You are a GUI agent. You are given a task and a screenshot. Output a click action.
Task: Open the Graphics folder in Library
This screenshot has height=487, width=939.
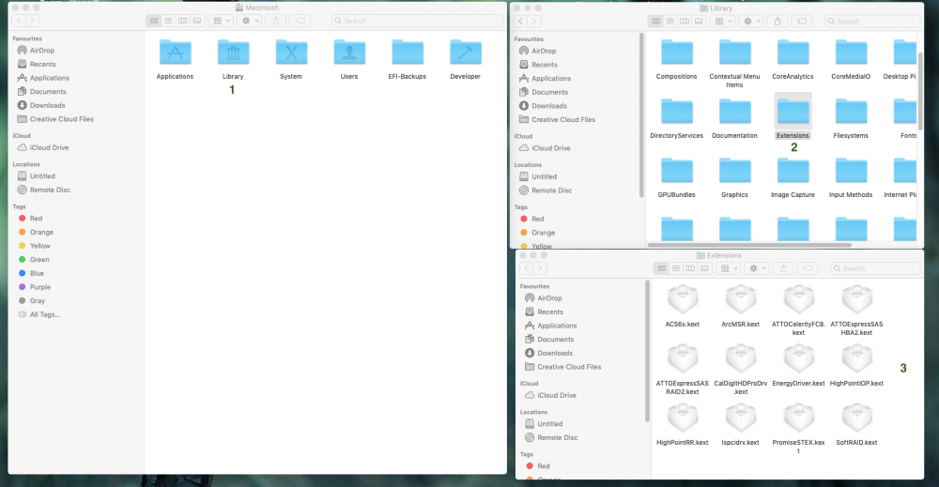[735, 171]
